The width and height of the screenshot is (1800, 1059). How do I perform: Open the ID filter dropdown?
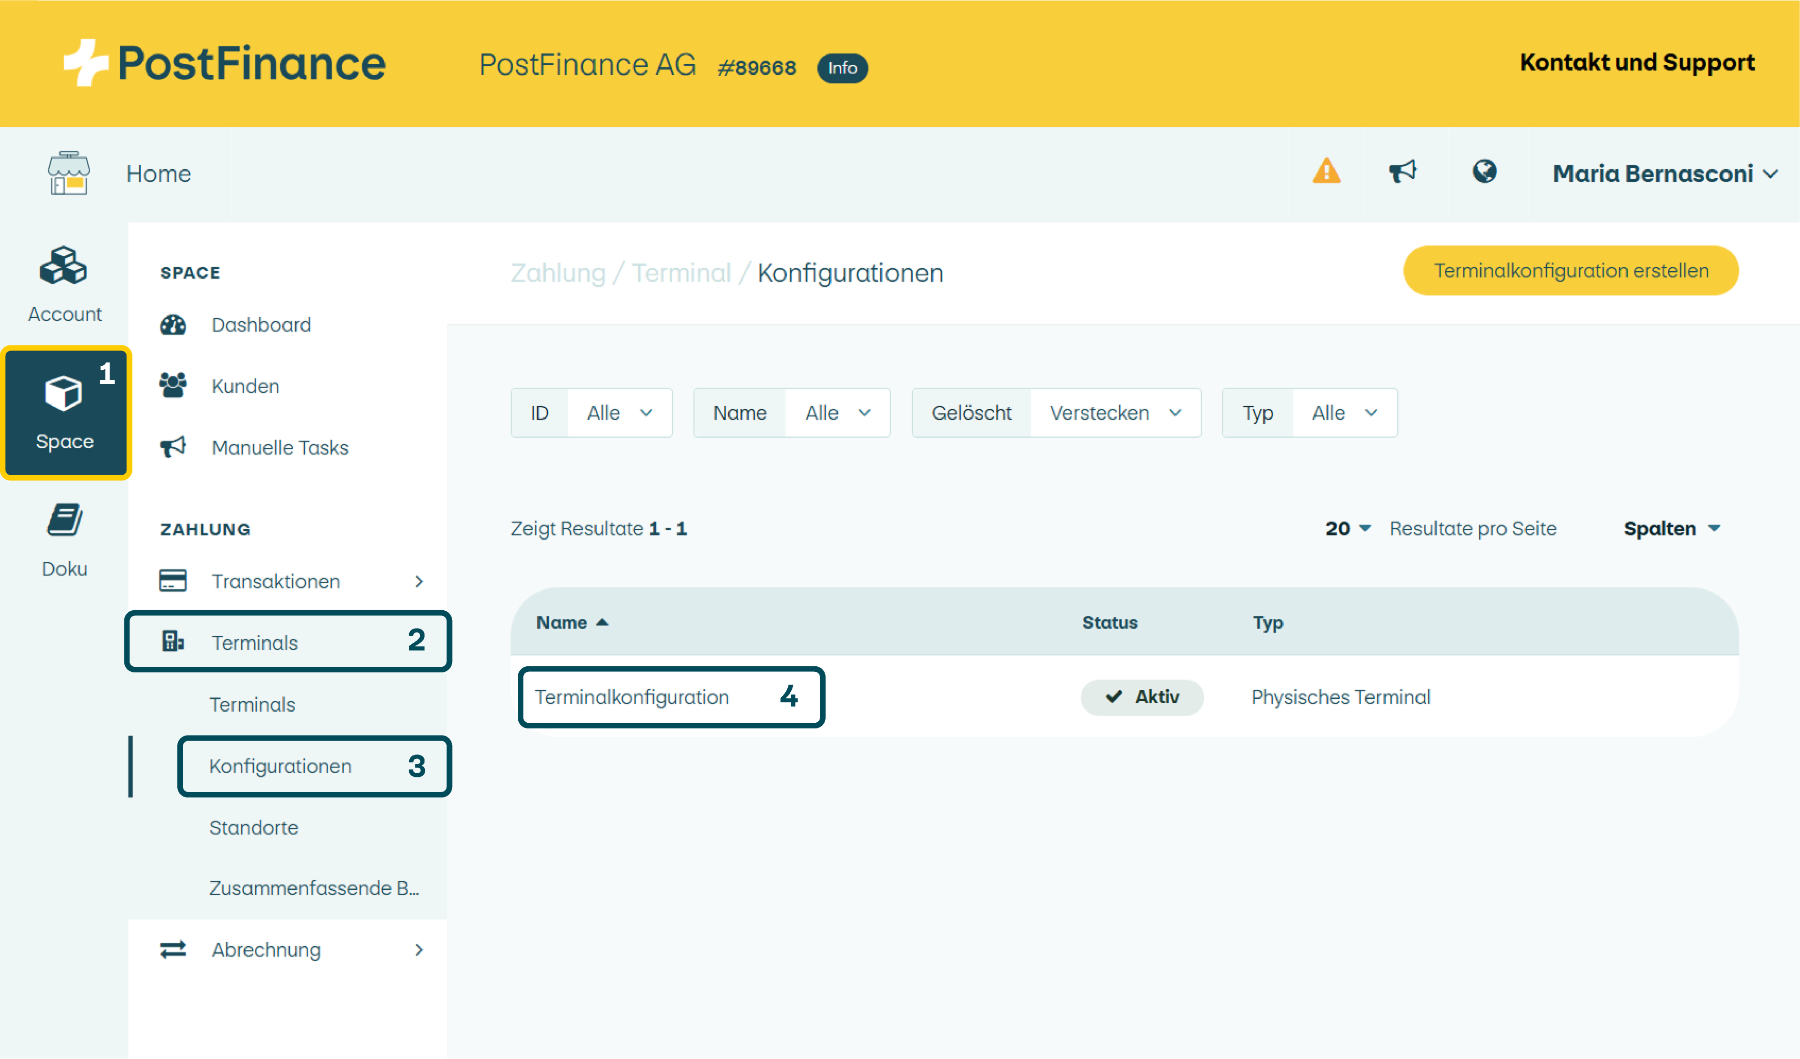(x=592, y=413)
